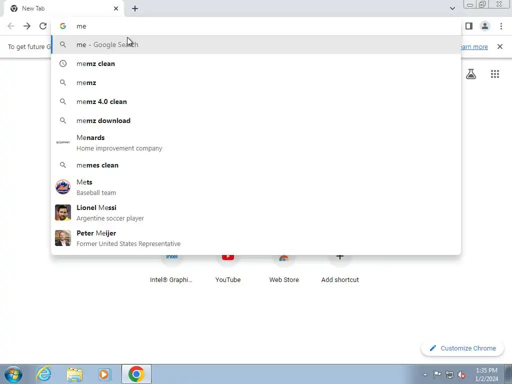This screenshot has height=384, width=512.
Task: Click the muted volume tray icon
Action: pos(461,374)
